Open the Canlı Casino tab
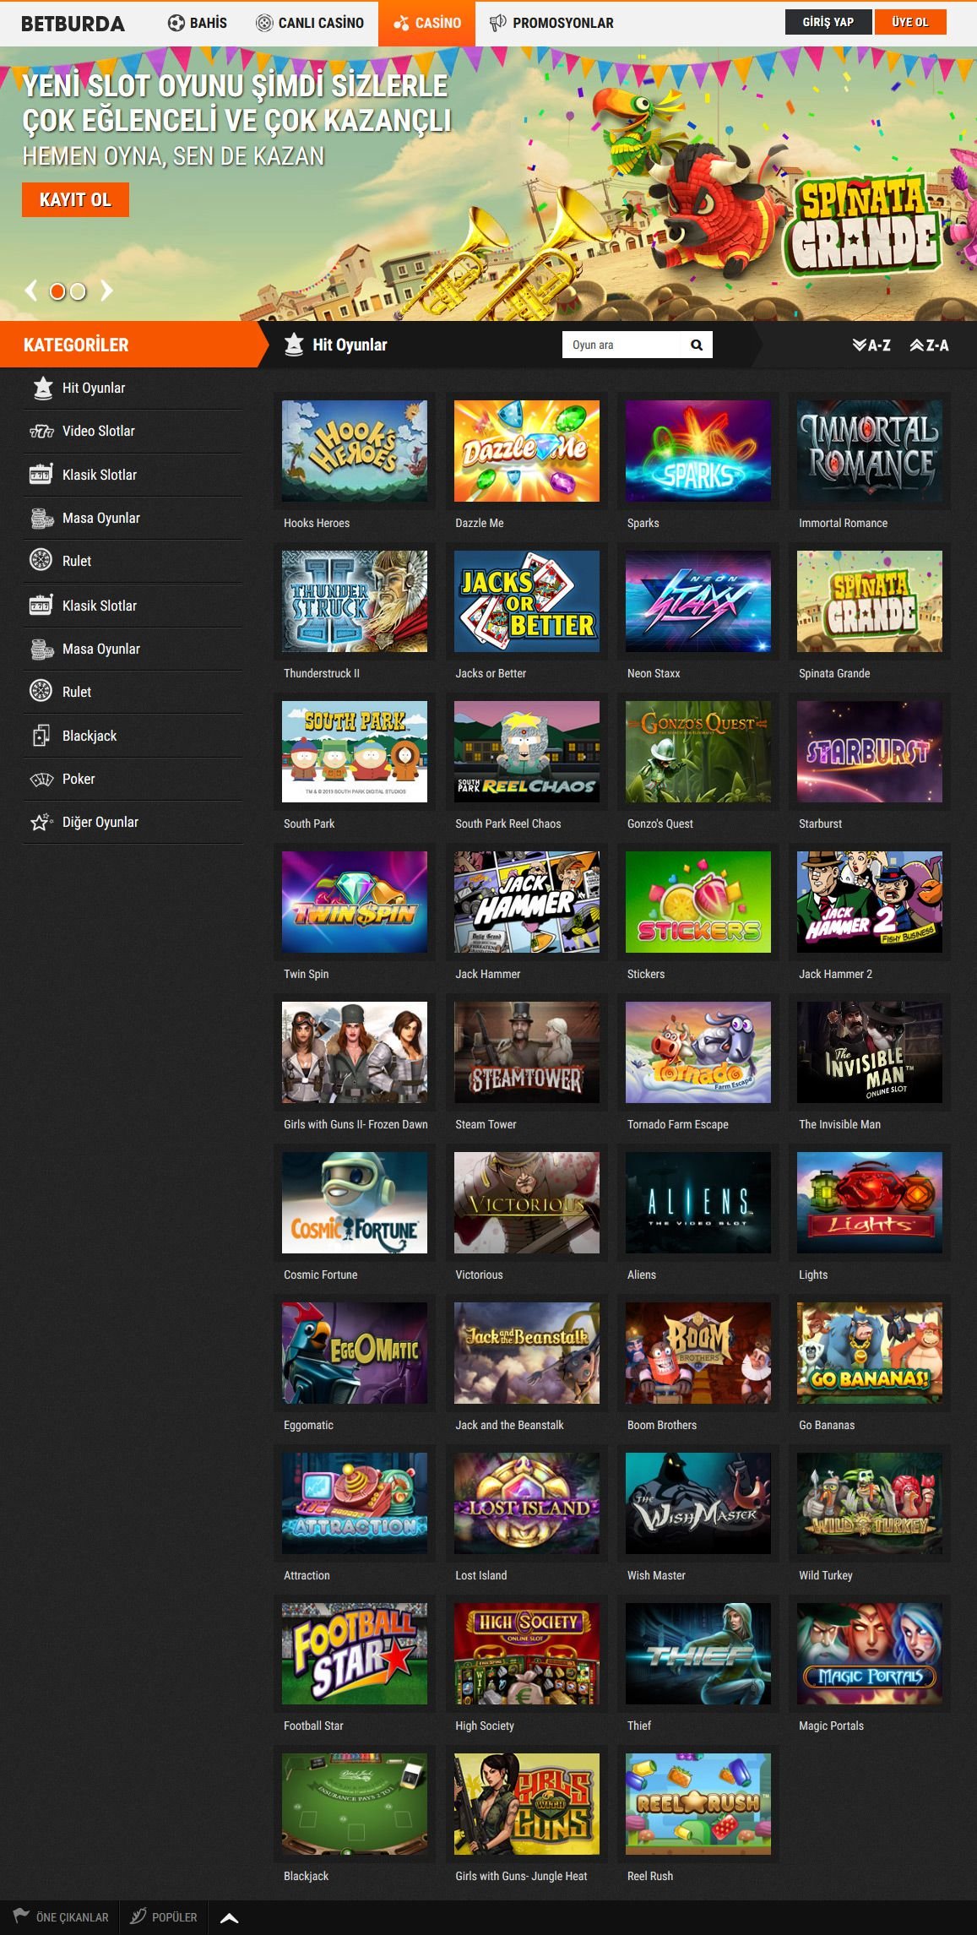 point(310,23)
